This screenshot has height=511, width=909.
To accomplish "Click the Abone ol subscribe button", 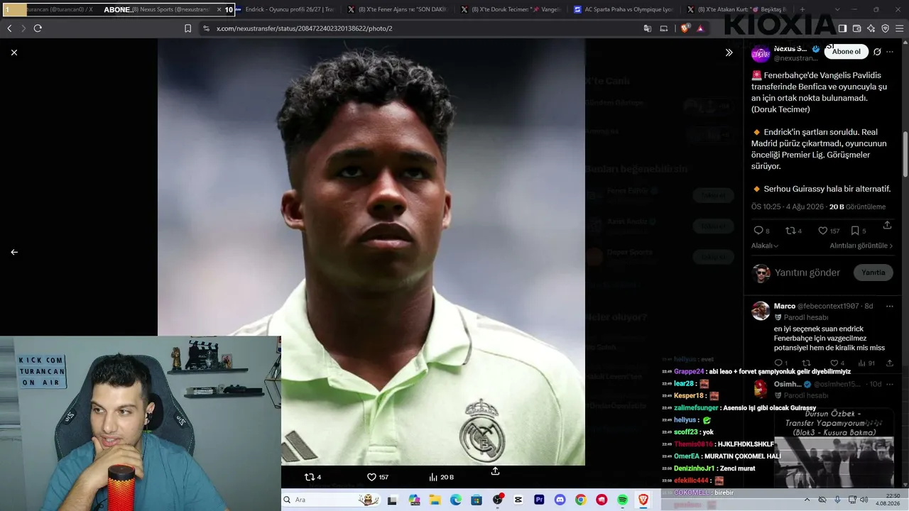I will coord(846,52).
